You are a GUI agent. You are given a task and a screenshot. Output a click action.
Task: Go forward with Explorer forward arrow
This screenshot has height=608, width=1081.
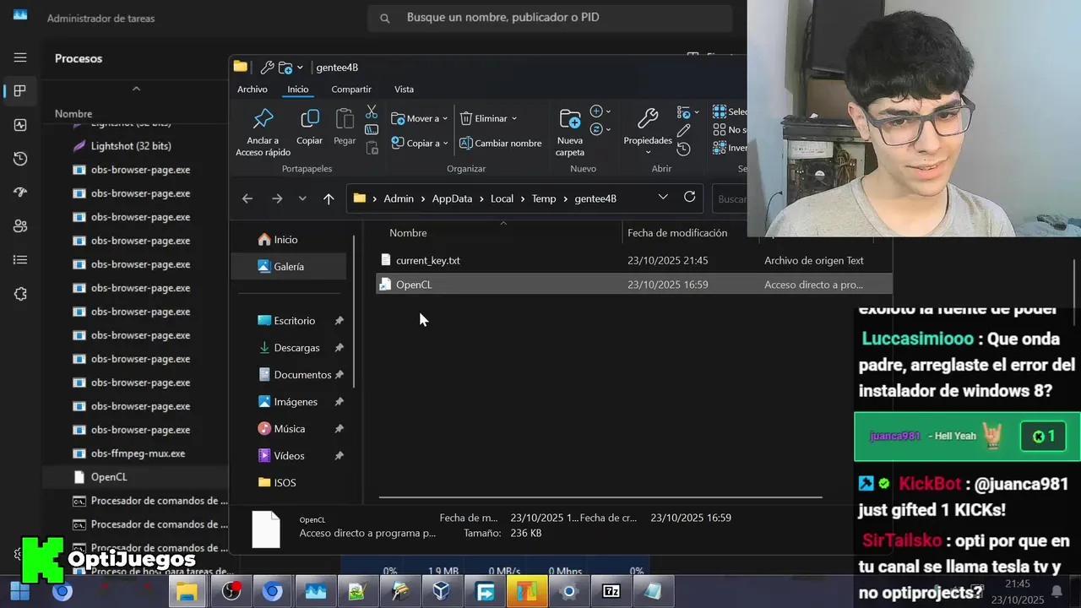tap(277, 198)
